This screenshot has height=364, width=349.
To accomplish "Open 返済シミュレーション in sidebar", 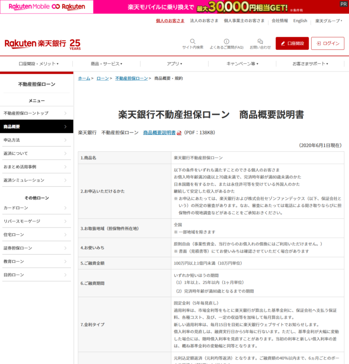I will [x=36, y=180].
